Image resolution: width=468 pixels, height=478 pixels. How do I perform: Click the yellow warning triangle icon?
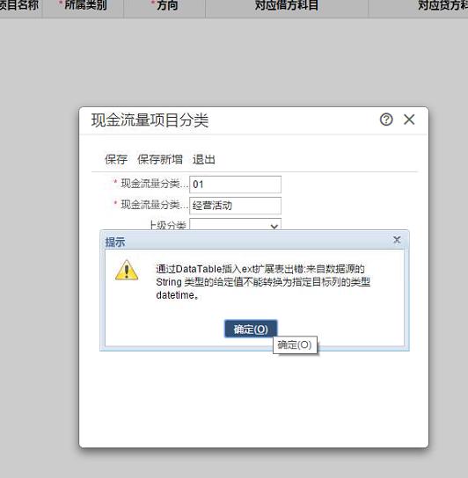click(x=127, y=270)
